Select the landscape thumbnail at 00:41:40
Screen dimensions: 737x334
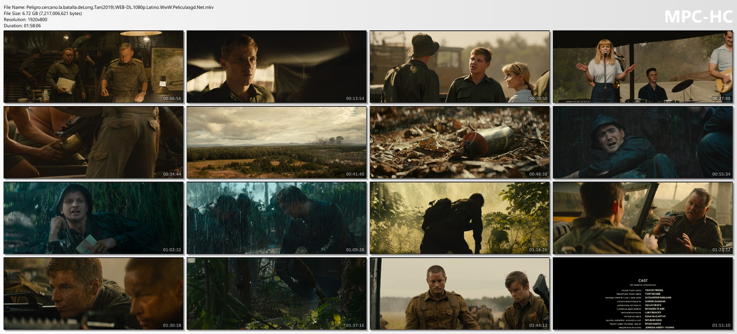276,142
